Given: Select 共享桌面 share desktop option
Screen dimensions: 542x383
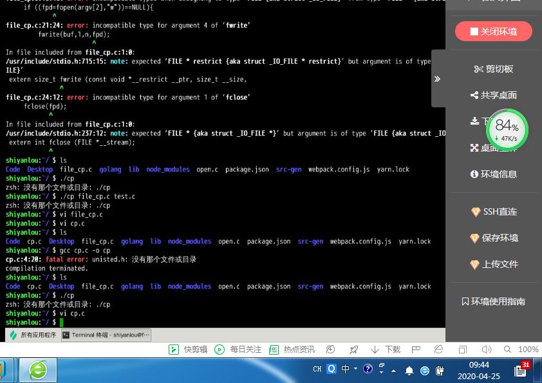Looking at the screenshot, I should pos(494,95).
